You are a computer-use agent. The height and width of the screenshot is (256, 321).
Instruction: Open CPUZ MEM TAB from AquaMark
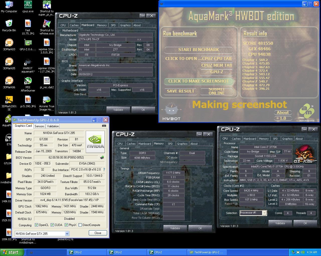(217, 65)
